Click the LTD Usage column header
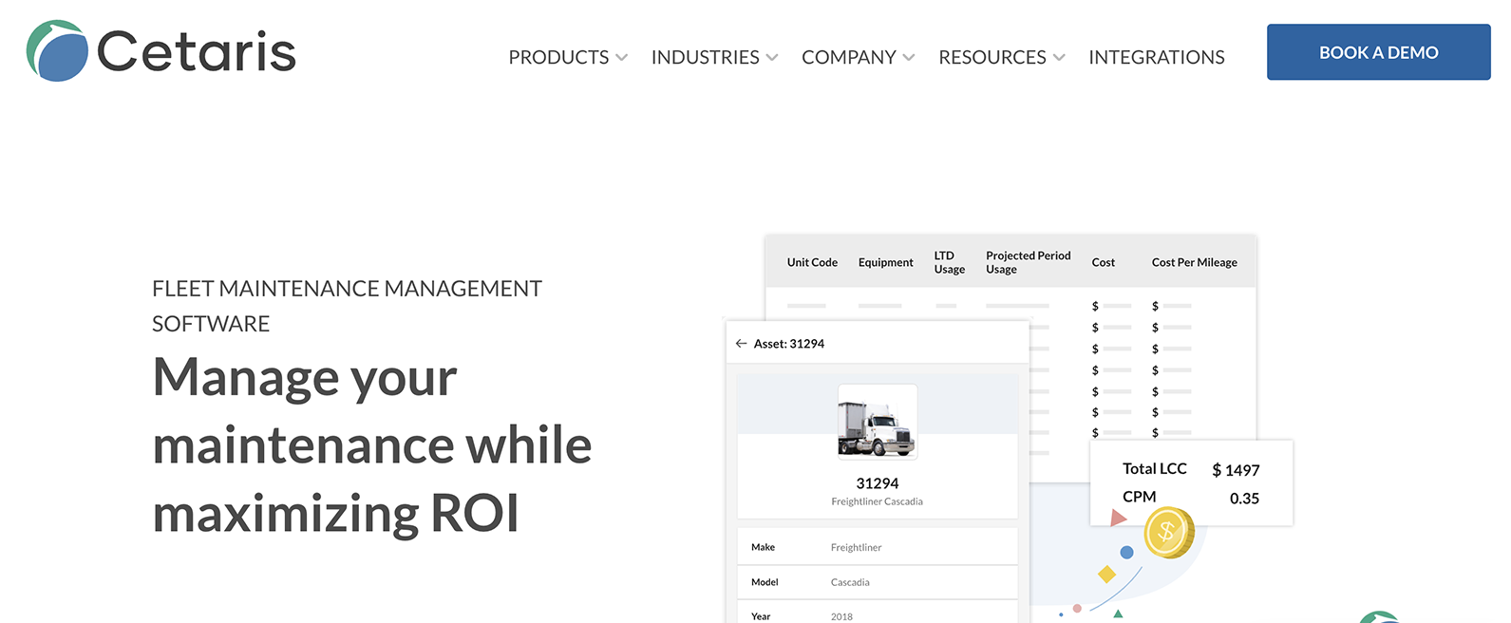This screenshot has width=1511, height=623. [x=950, y=262]
